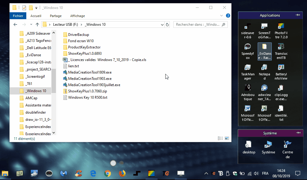Viewport: 307px width, 180px height.
Task: Expand the Explorer ribbon chevron
Action: (222, 16)
